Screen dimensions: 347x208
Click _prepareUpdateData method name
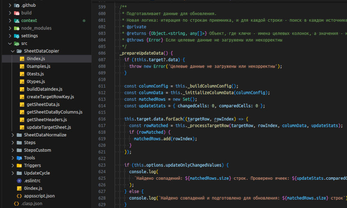141,53
